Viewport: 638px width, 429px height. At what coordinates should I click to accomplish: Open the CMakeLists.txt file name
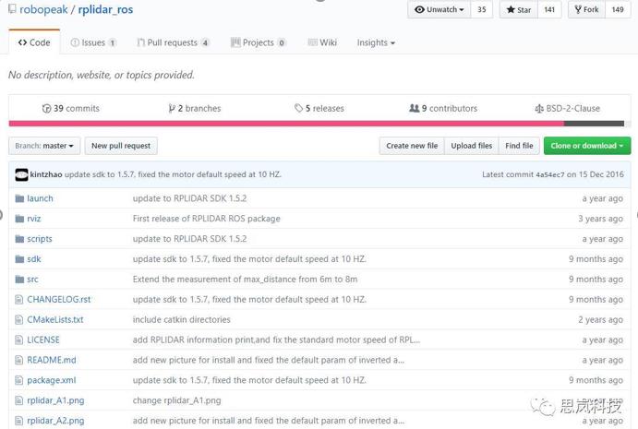pos(55,319)
